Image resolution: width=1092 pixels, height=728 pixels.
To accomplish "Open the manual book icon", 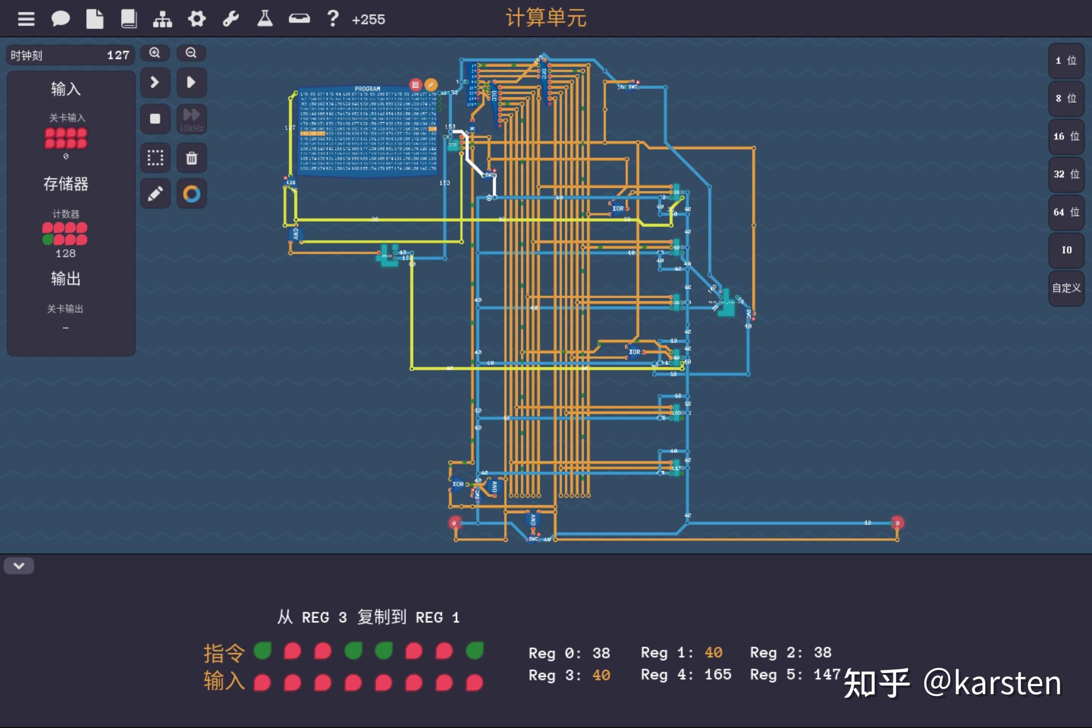I will click(x=128, y=19).
